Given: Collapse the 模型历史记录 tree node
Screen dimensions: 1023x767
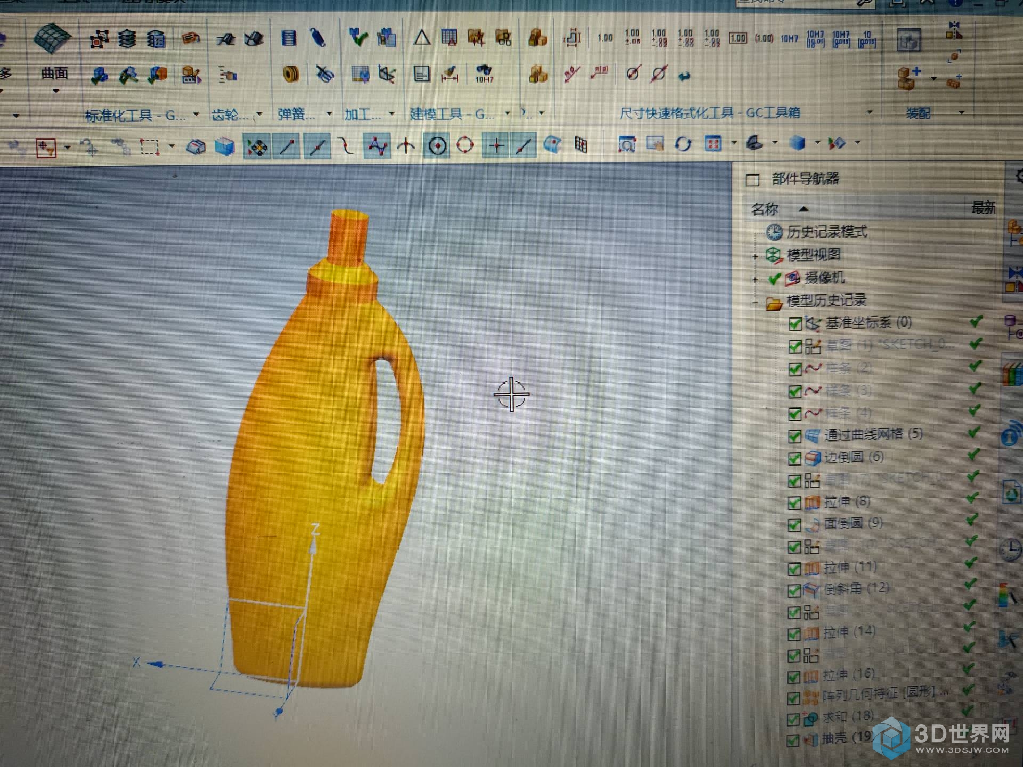Looking at the screenshot, I should point(754,303).
